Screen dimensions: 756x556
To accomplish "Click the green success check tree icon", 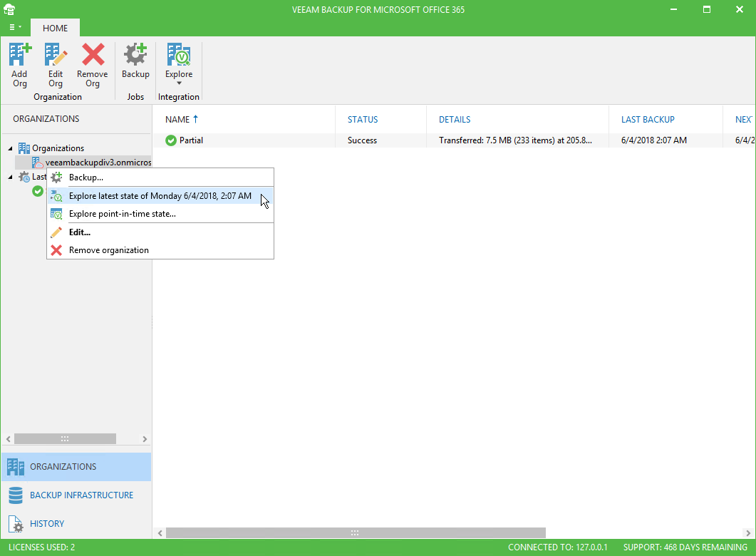I will (38, 192).
